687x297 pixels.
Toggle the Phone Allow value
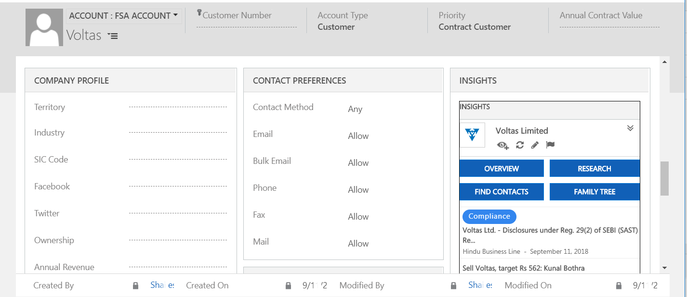(358, 190)
